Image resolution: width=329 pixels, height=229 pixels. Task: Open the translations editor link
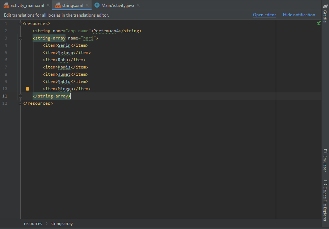click(x=264, y=15)
